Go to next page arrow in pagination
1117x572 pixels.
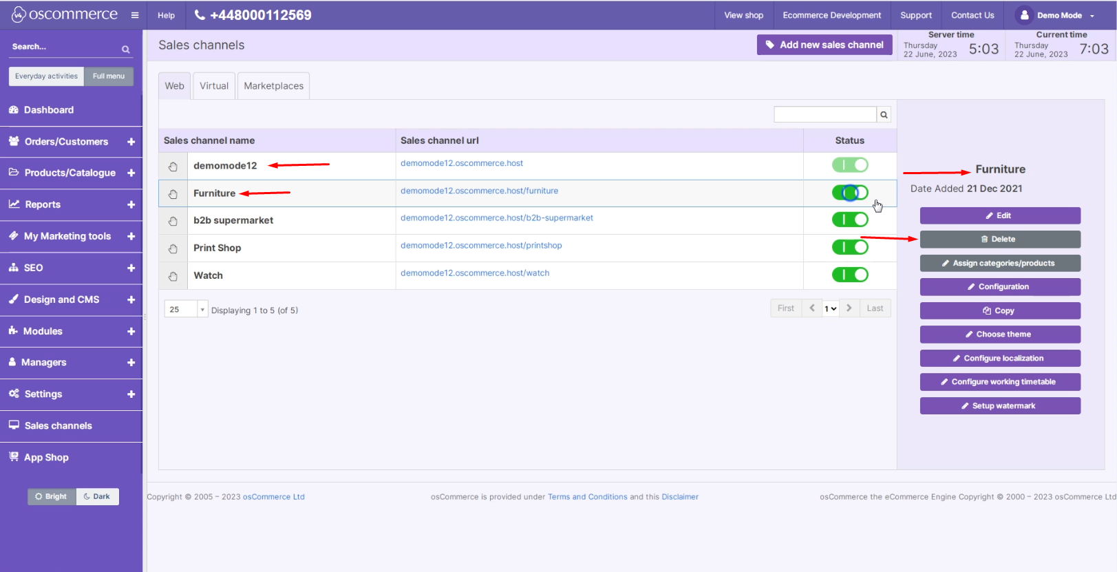pyautogui.click(x=849, y=308)
